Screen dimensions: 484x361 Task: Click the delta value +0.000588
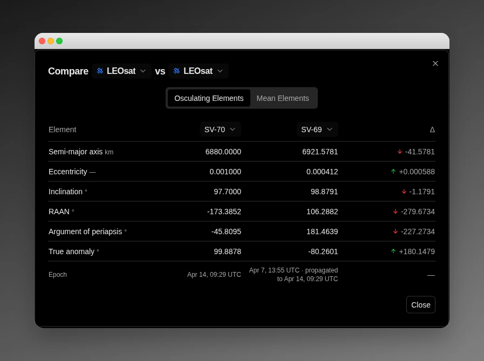coord(417,172)
